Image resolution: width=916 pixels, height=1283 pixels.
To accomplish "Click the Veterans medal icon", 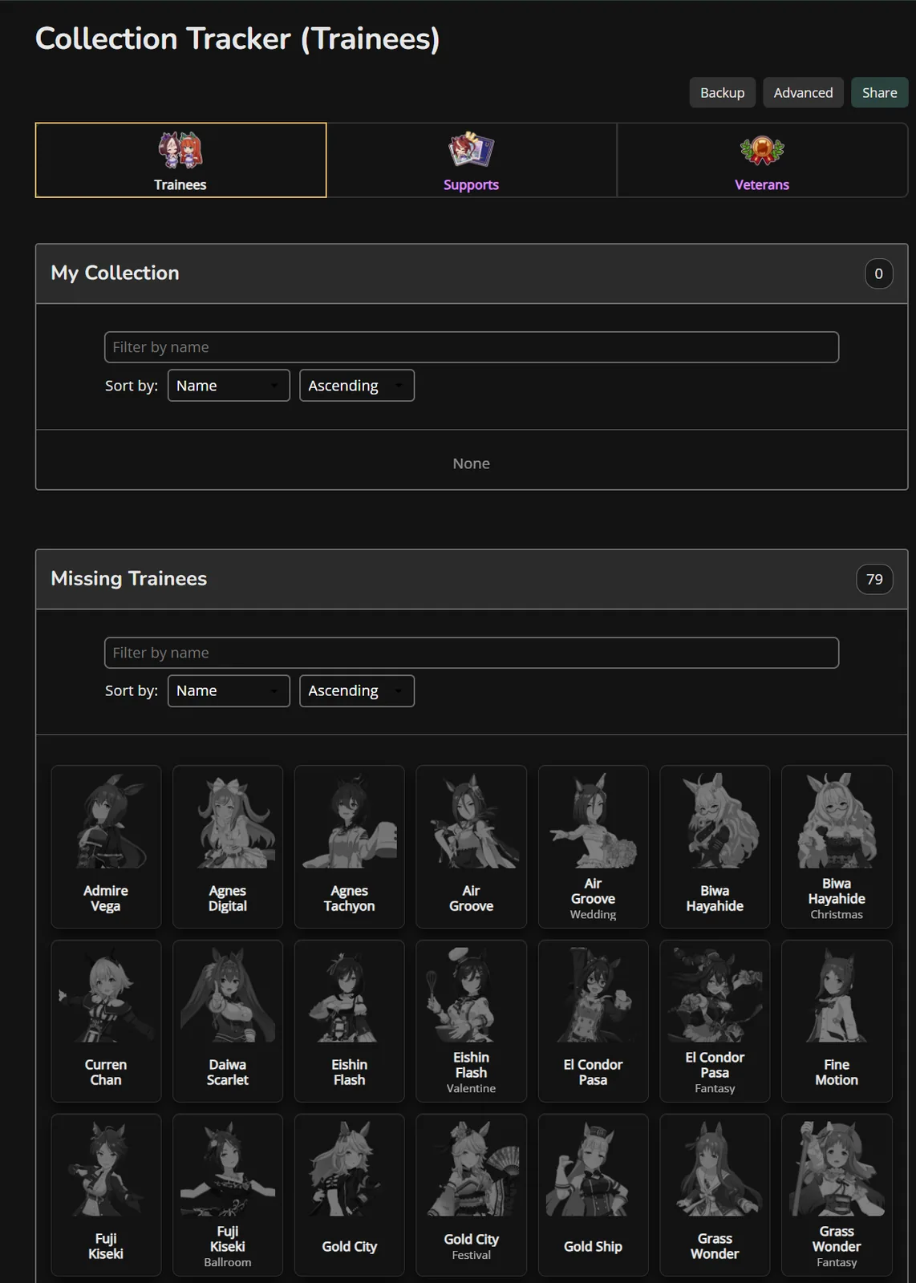I will click(762, 150).
